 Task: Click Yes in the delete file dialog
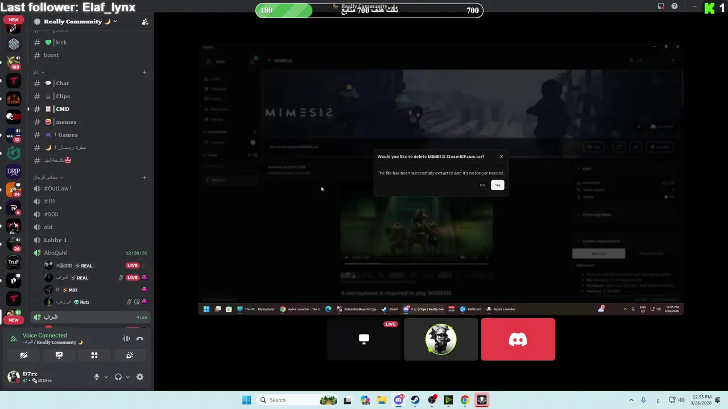tap(498, 185)
